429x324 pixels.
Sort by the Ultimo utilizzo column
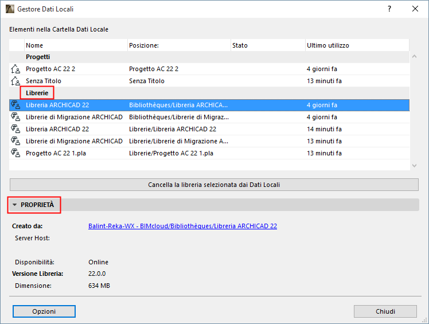click(357, 45)
